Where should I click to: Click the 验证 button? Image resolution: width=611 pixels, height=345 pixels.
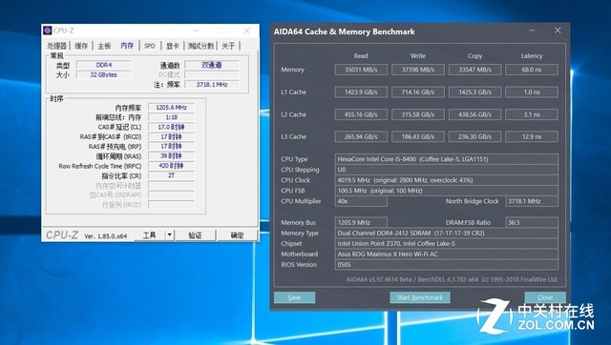(x=195, y=235)
